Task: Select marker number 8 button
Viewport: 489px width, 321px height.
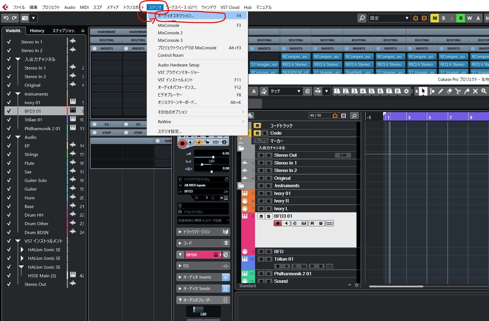Action: click(x=398, y=91)
